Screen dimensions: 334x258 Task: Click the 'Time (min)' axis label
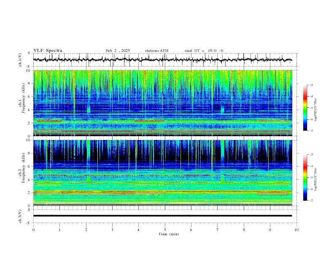pos(169,234)
